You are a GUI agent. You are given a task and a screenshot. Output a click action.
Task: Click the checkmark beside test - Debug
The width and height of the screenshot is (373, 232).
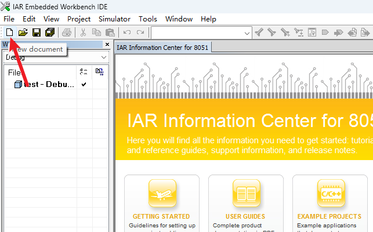(x=84, y=84)
